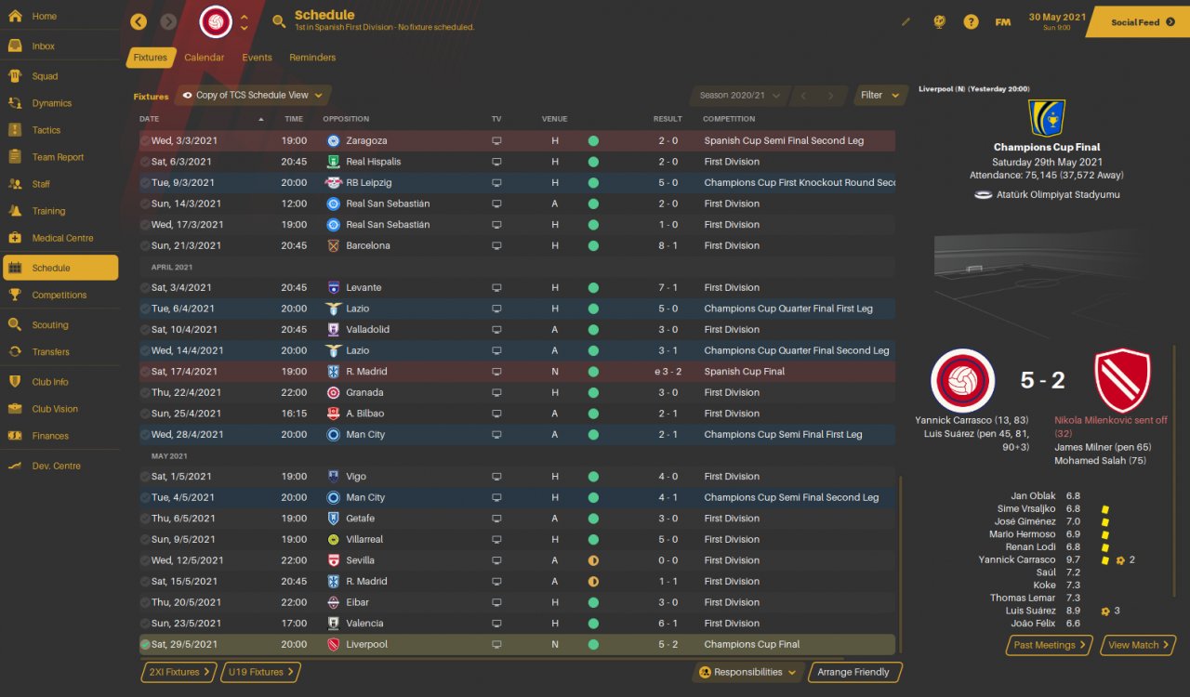The height and width of the screenshot is (697, 1190).
Task: Open the Tactics sidebar section
Action: 46,130
